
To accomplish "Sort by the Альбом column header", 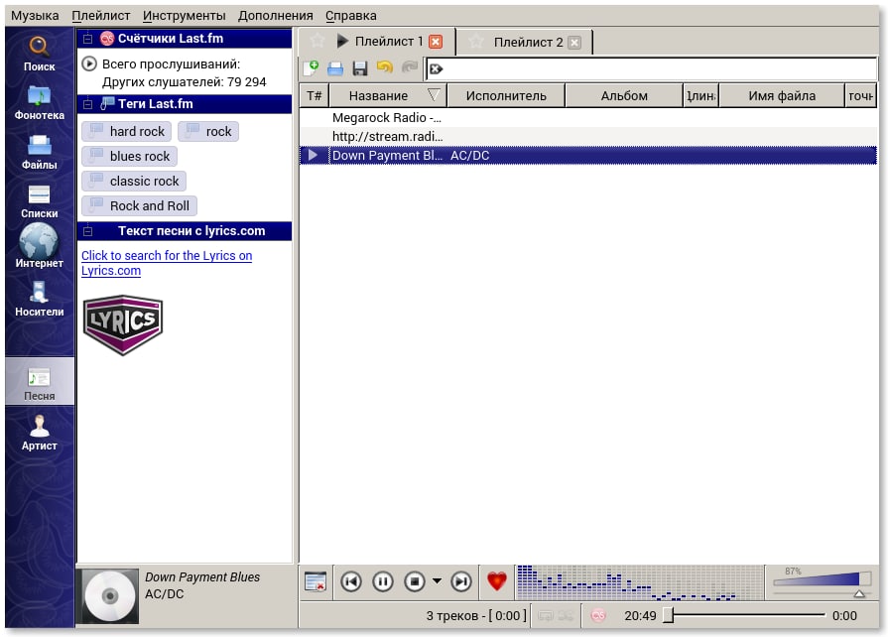I will point(624,95).
